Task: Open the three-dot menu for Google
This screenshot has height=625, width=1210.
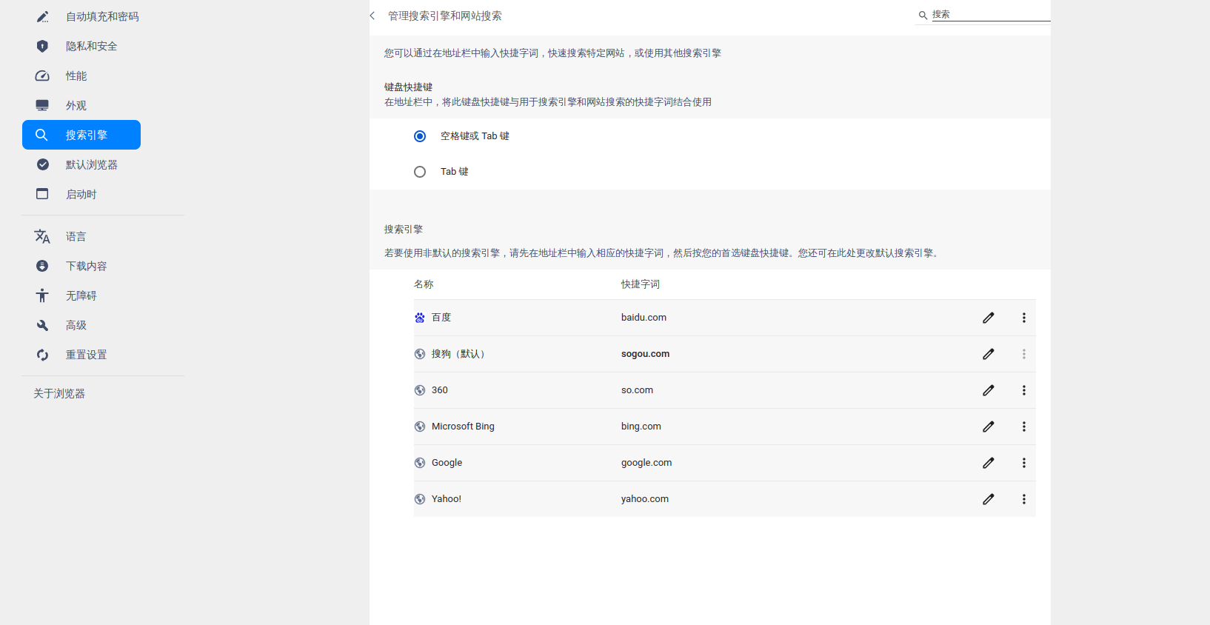Action: 1024,463
